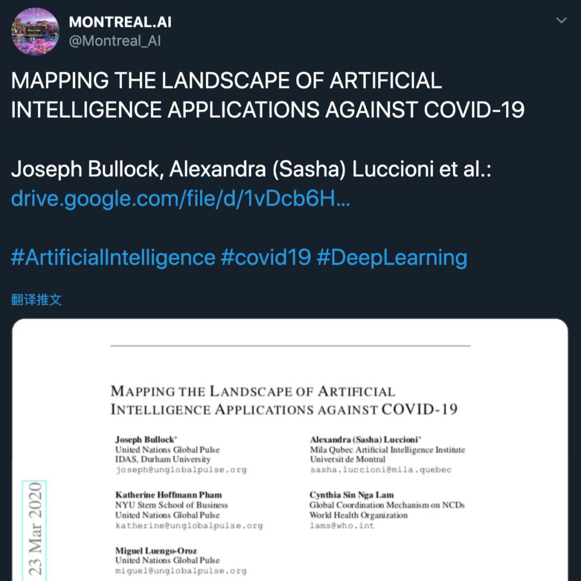This screenshot has height=581, width=581.
Task: Click the MONTREAL.AI profile avatar
Action: [x=36, y=31]
